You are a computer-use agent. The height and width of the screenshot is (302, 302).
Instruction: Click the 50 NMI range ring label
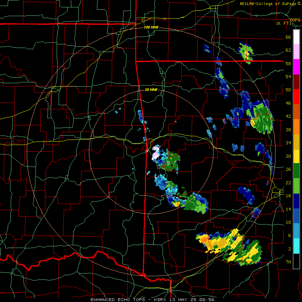click(151, 90)
